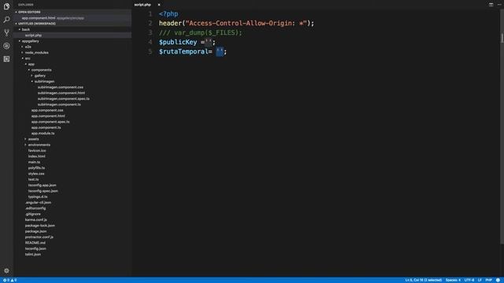Open karma.conf.js file
Screen dimensions: 504x283
point(36,220)
